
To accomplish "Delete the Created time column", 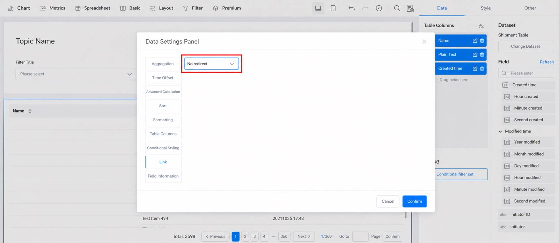I will [x=482, y=69].
